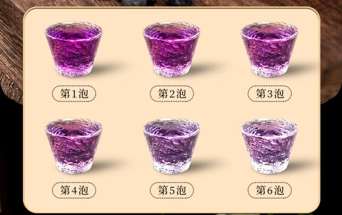The width and height of the screenshot is (342, 215).
Task: Click the 第2泡 dotted label
Action: click(172, 94)
